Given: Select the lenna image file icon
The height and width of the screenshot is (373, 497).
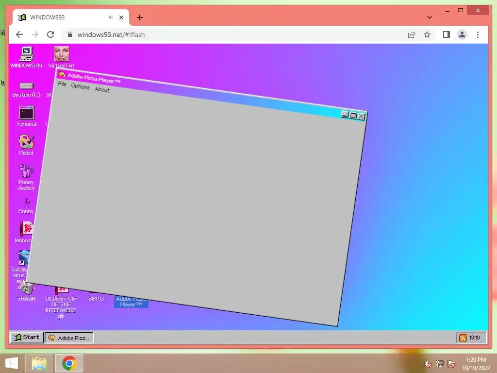Looking at the screenshot, I should click(26, 232).
